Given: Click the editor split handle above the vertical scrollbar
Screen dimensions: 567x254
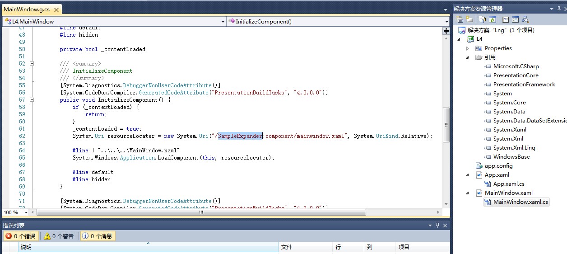Looking at the screenshot, I should click(446, 31).
